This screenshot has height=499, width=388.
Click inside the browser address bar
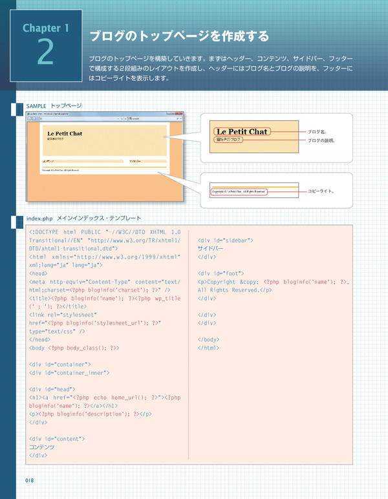tap(76, 119)
